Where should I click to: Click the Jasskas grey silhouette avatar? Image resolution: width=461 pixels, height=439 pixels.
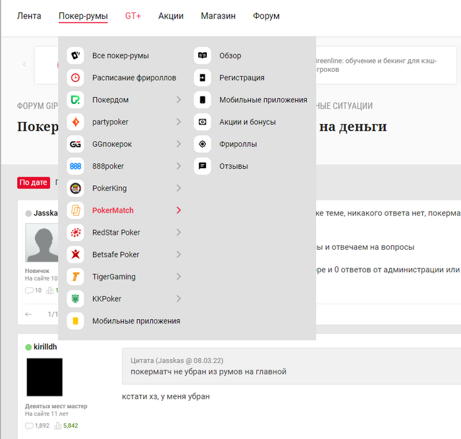(x=41, y=243)
